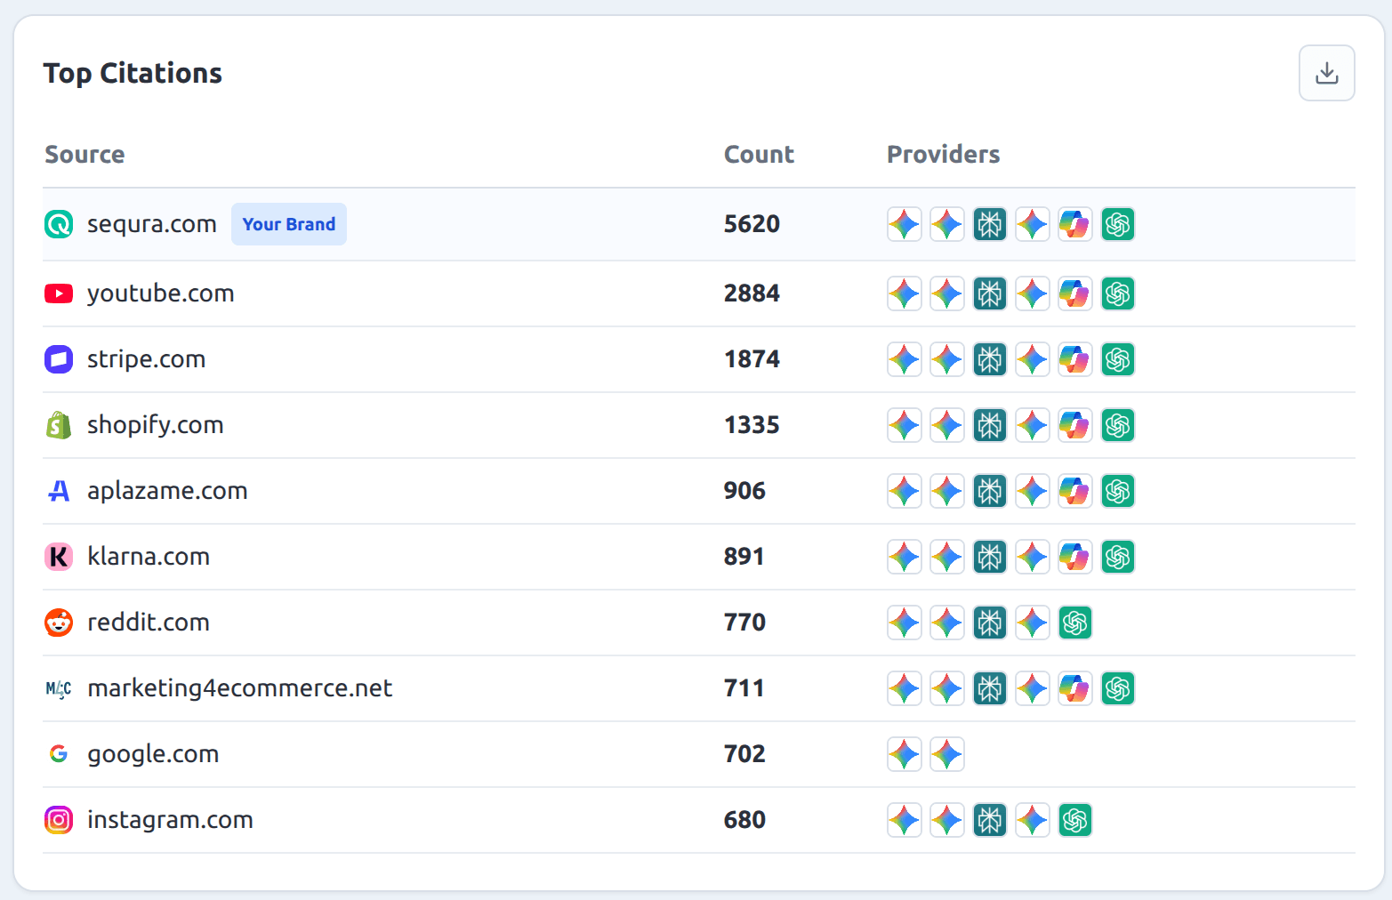Select the ChatGPT icon in stripe.com row
The image size is (1392, 900).
click(x=1118, y=359)
